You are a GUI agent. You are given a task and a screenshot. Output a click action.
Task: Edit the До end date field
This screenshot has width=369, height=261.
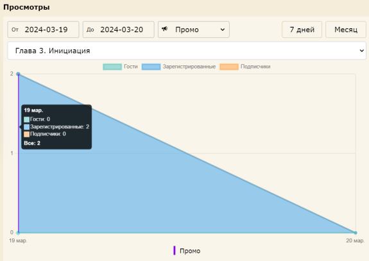(118, 29)
